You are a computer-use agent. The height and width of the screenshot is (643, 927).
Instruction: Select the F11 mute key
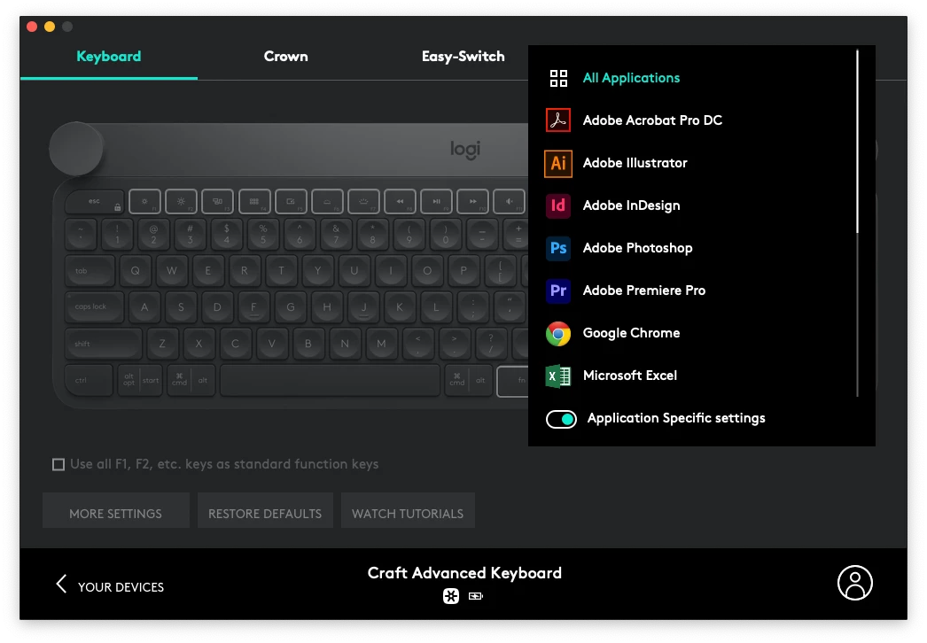[509, 202]
